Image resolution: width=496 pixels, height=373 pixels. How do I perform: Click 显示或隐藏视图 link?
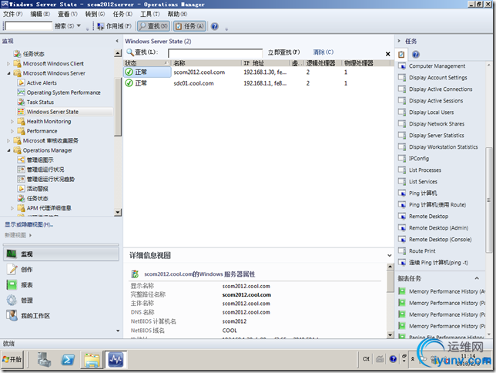28,225
